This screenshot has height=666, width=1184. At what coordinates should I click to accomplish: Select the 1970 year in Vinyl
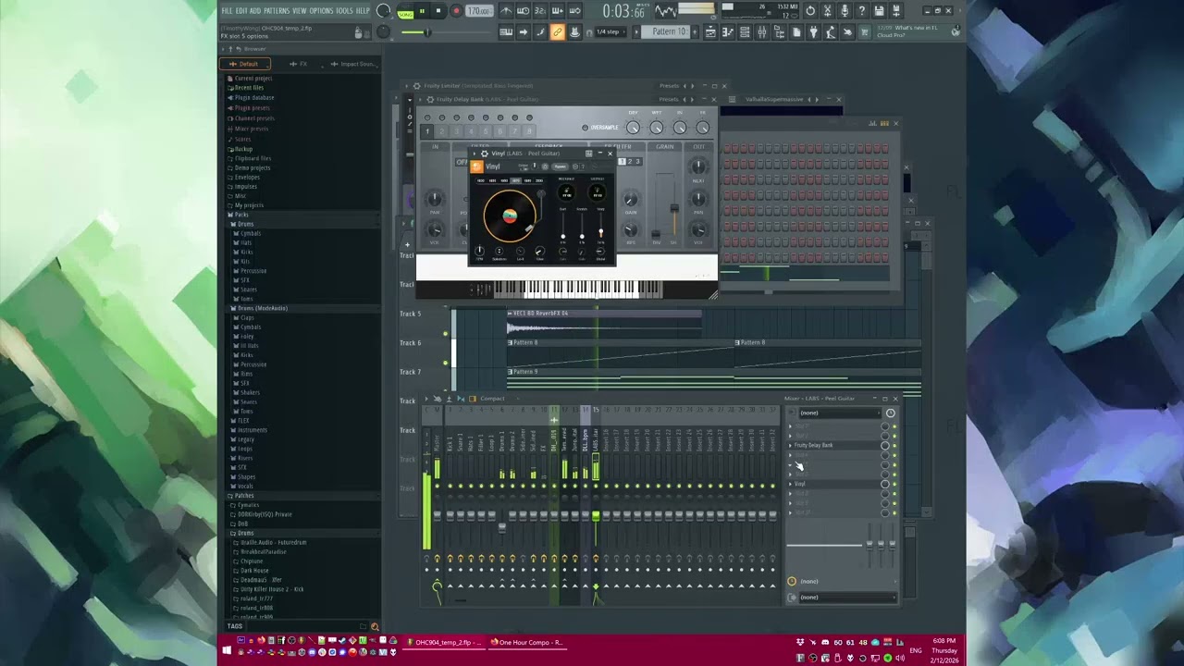point(516,181)
